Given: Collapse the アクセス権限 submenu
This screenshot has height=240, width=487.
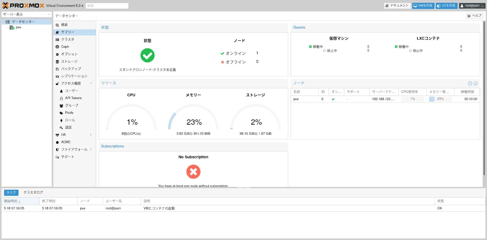Looking at the screenshot, I should pos(91,83).
